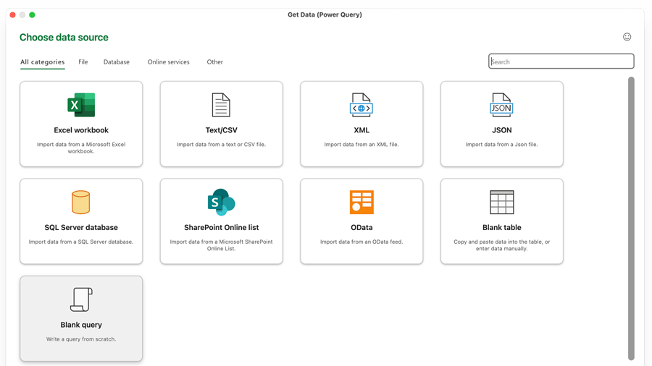Click the Excel workbook icon
Screen dimensions: 652x366
81,105
